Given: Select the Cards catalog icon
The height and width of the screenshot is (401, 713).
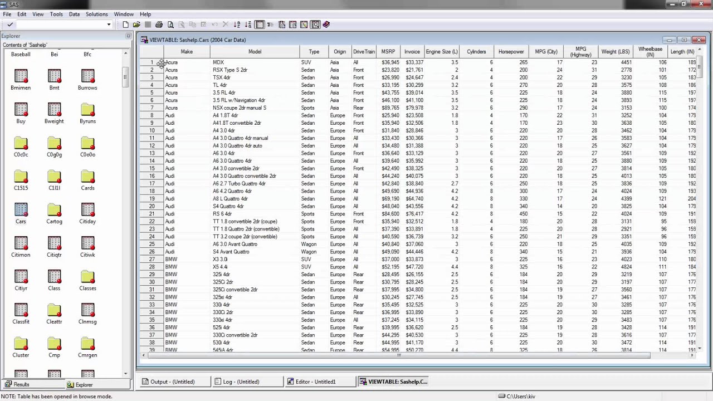Looking at the screenshot, I should click(87, 177).
